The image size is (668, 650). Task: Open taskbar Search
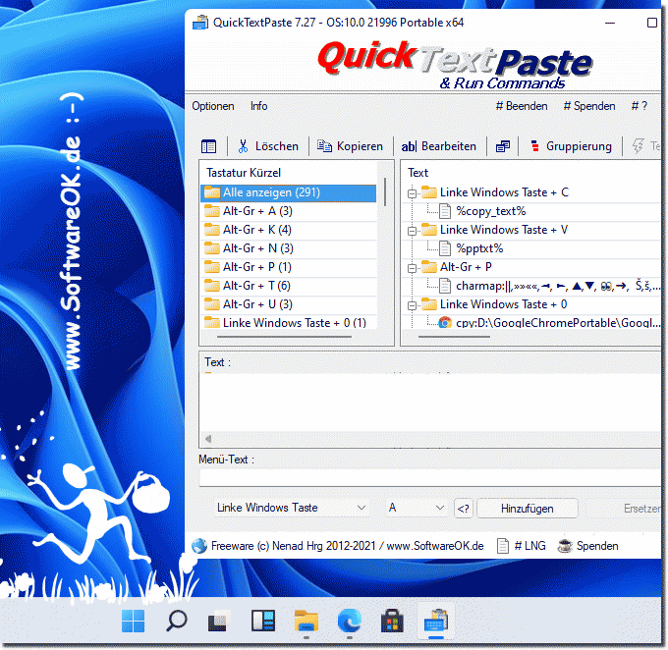click(x=177, y=622)
